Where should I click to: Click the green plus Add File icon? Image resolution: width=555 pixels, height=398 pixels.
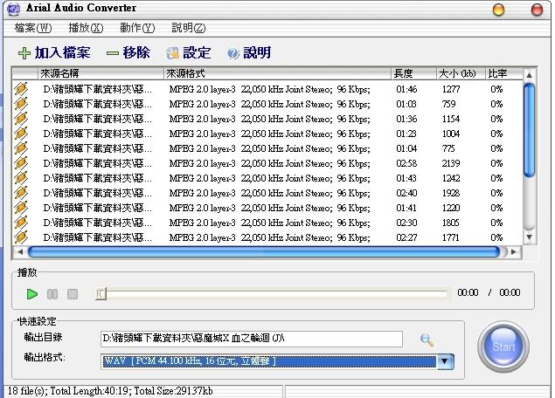[x=24, y=53]
